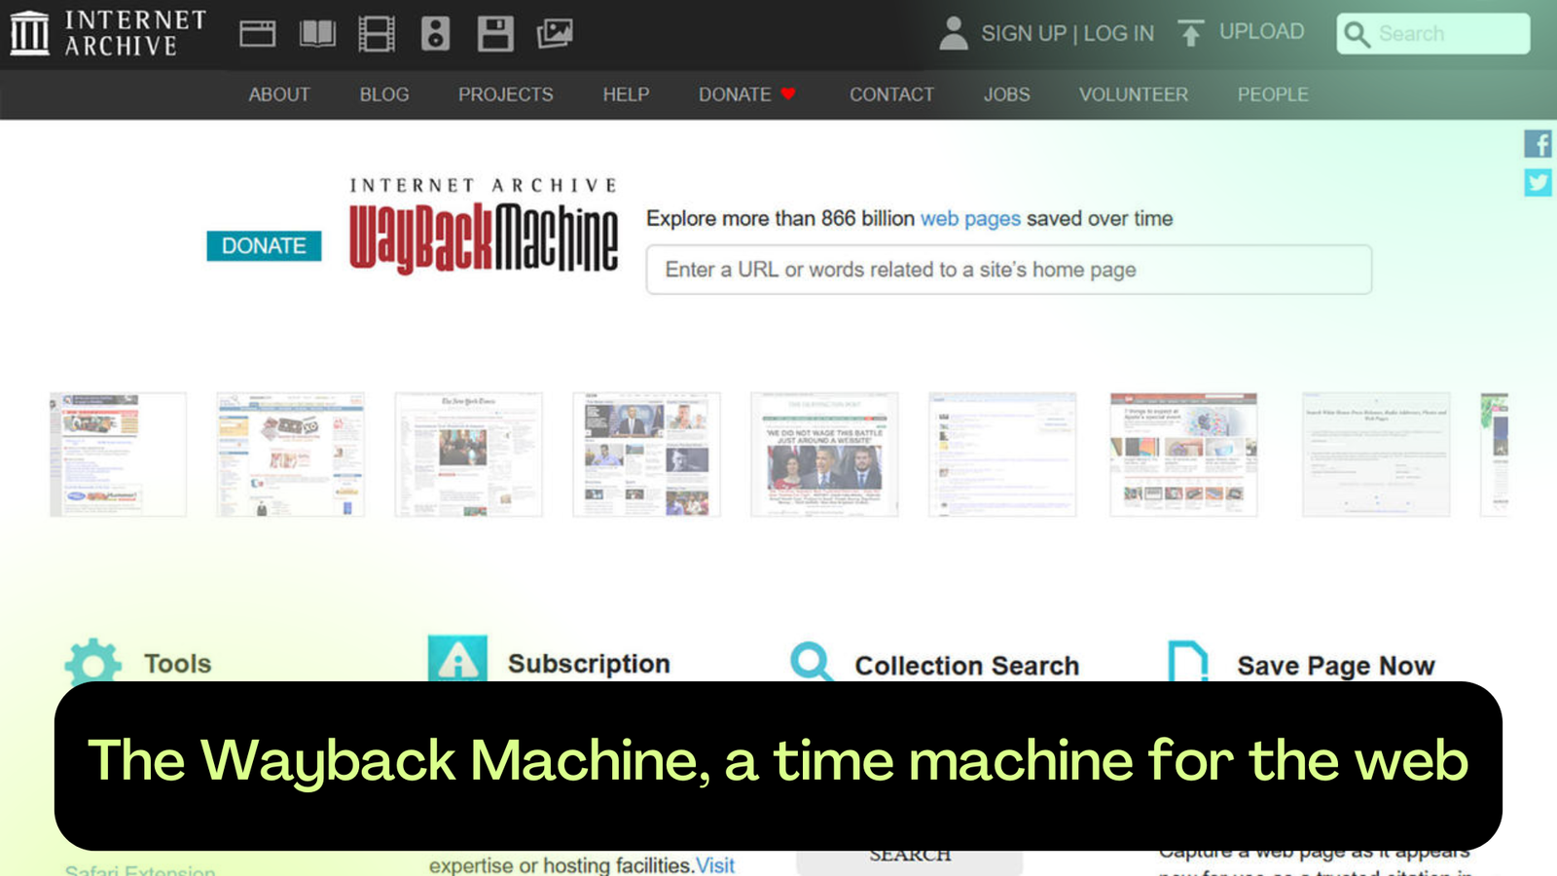Viewport: 1557px width, 876px height.
Task: Open the ABOUT menu item
Action: pos(279,94)
